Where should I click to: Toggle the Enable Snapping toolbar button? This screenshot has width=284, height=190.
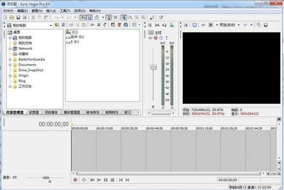83,17
